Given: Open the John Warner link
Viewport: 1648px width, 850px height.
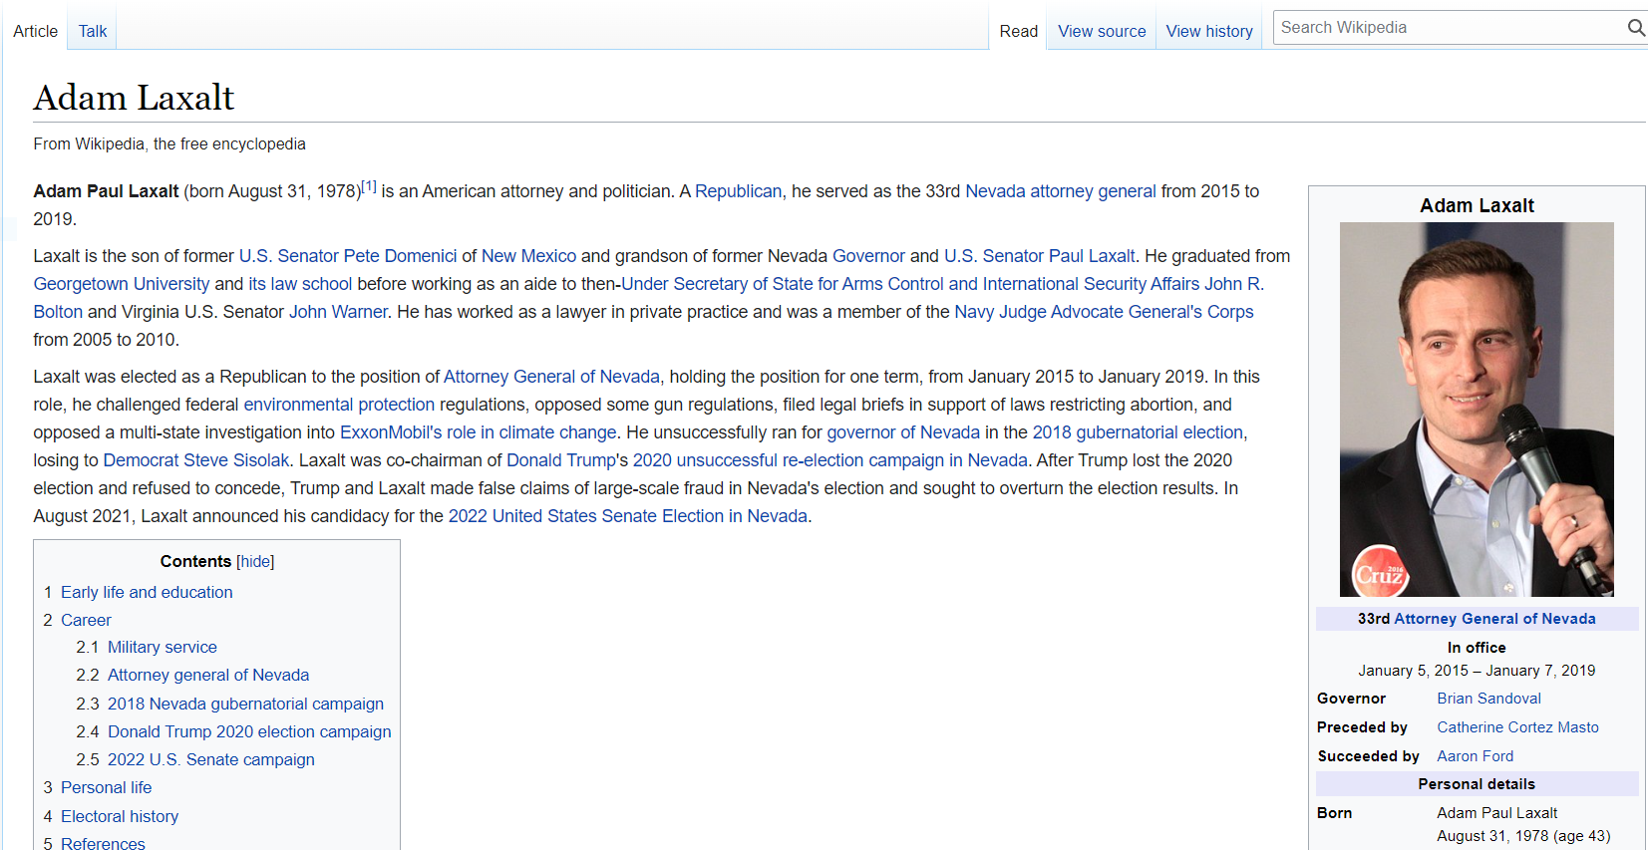Looking at the screenshot, I should (338, 312).
